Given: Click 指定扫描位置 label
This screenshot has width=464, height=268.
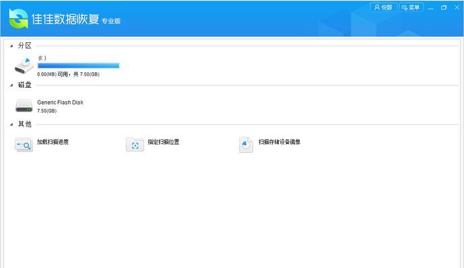Looking at the screenshot, I should point(163,142).
